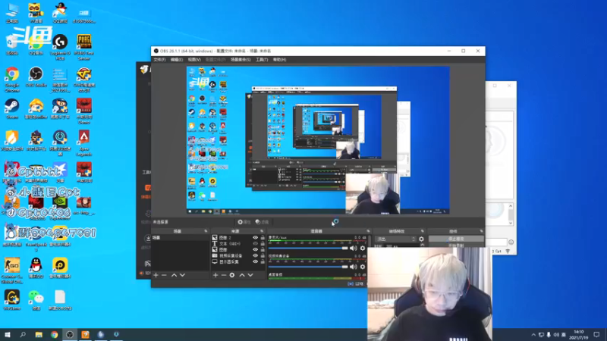Select 场景 entry in Scenes list

click(180, 238)
